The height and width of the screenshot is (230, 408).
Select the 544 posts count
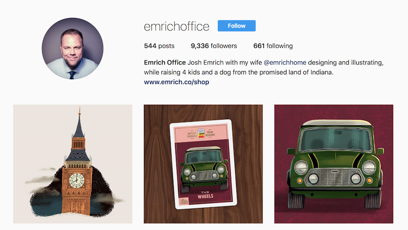pos(159,46)
